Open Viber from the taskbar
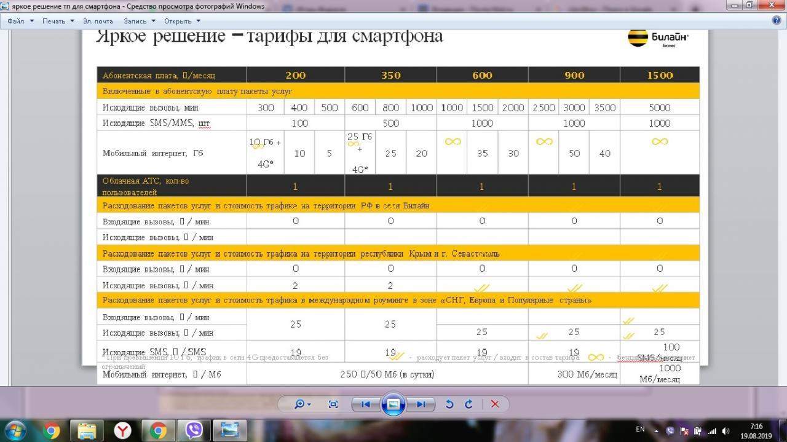This screenshot has height=442, width=787. click(194, 430)
